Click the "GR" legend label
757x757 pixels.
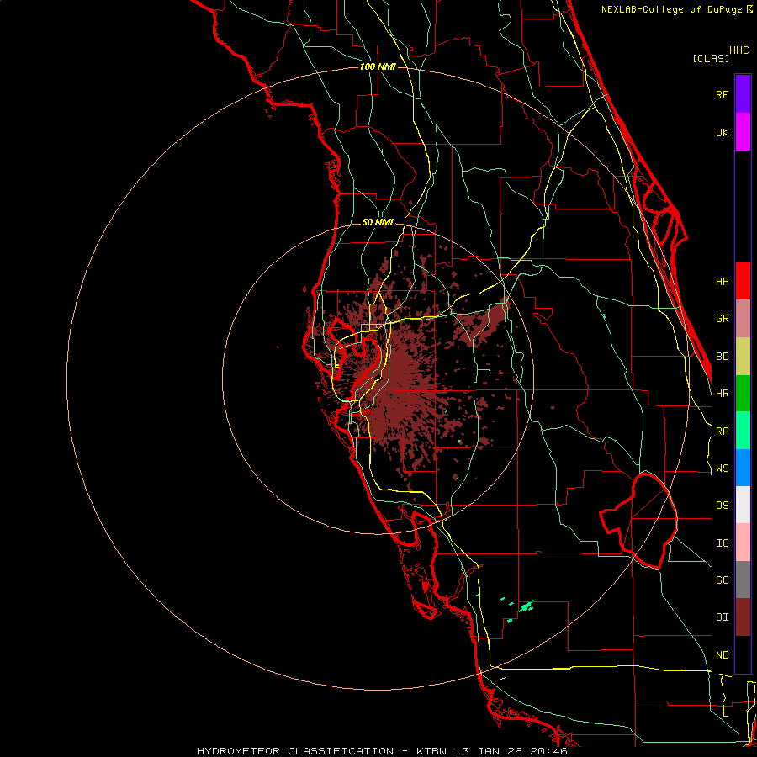pyautogui.click(x=722, y=319)
